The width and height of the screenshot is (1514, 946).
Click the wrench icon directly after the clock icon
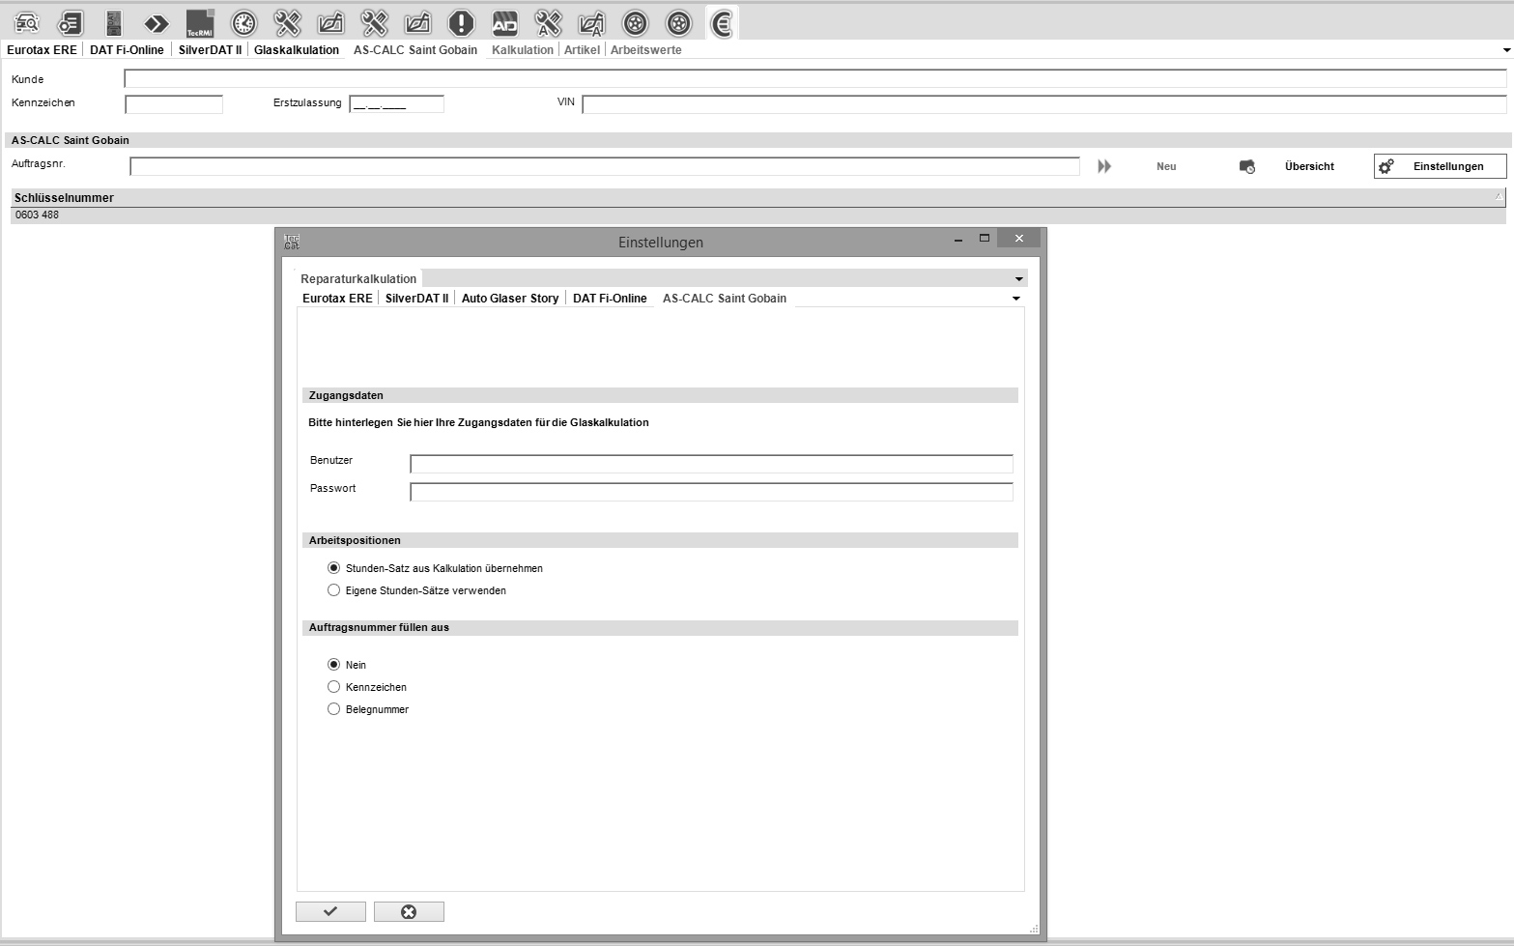[287, 22]
